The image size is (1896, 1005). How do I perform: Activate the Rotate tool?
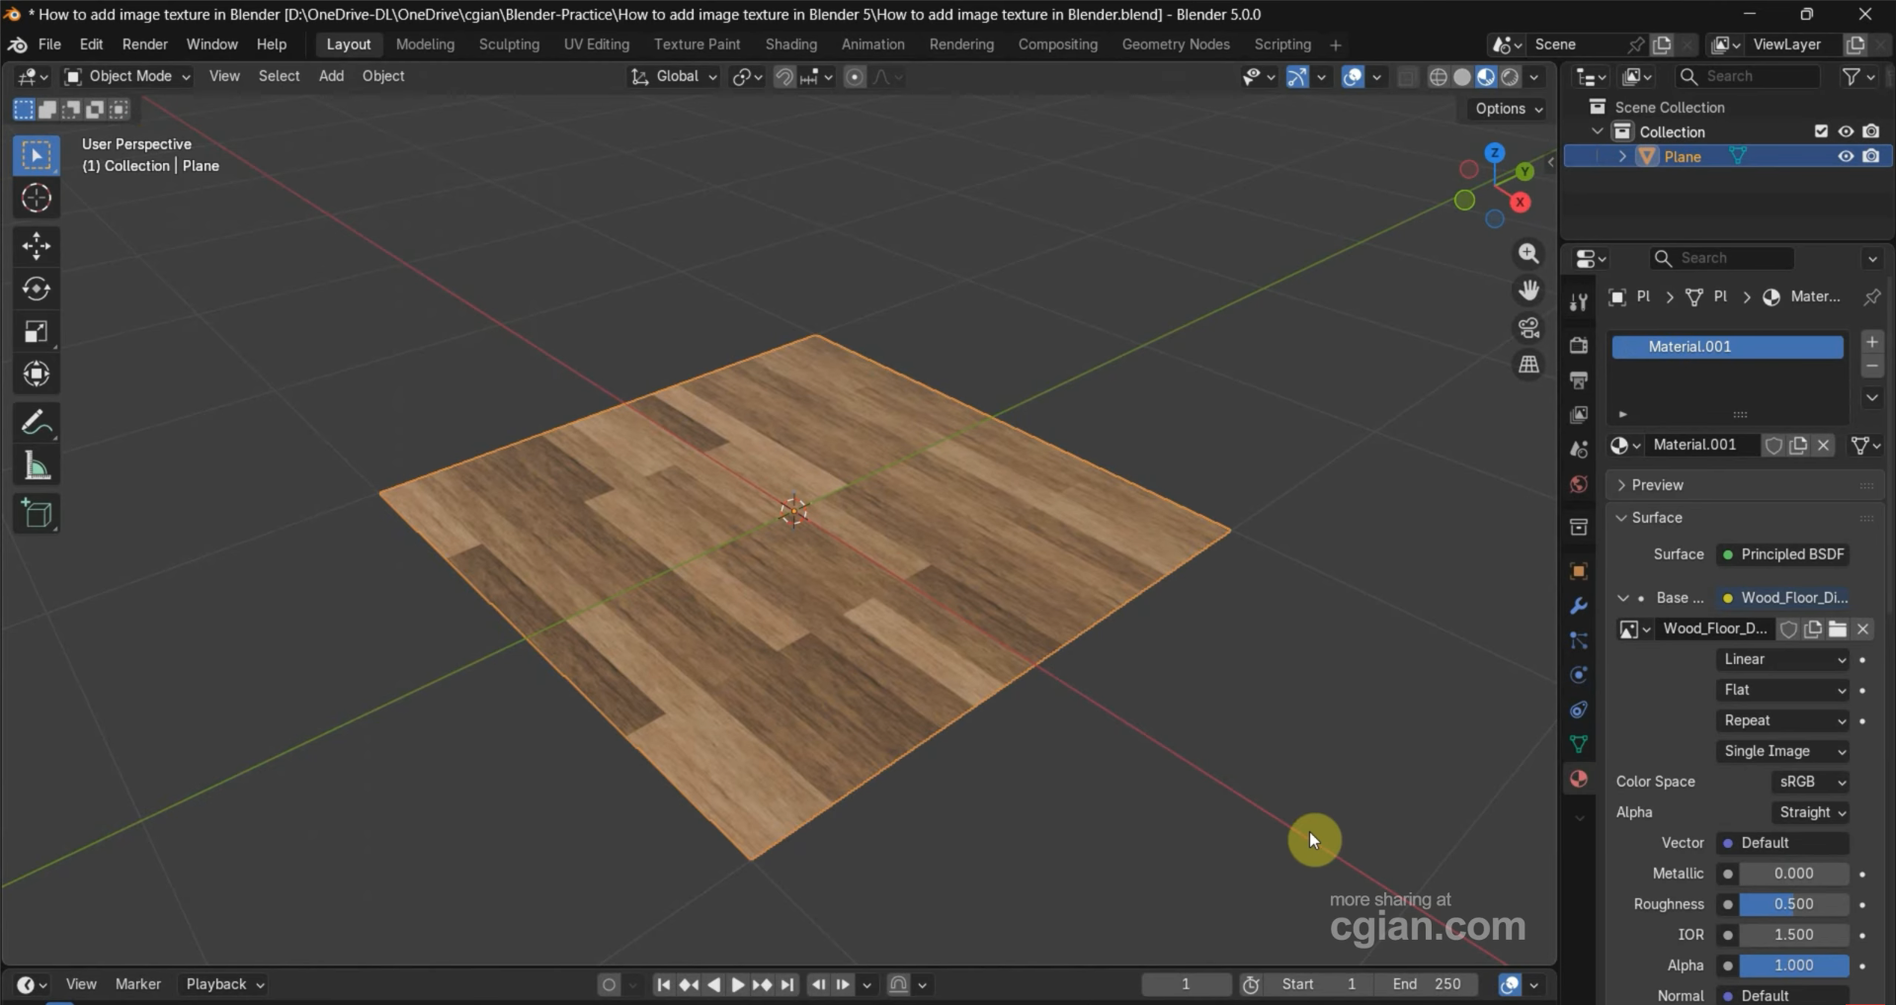(37, 289)
